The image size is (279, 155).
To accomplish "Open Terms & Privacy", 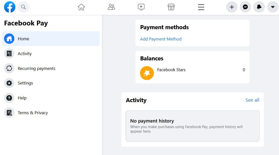I will 33,113.
